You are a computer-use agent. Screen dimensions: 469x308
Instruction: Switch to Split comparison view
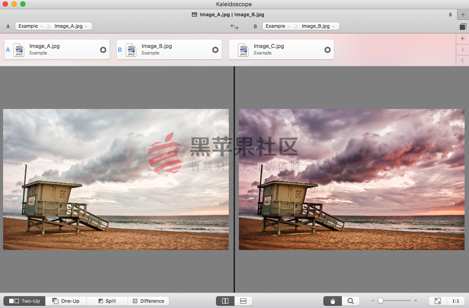(107, 301)
